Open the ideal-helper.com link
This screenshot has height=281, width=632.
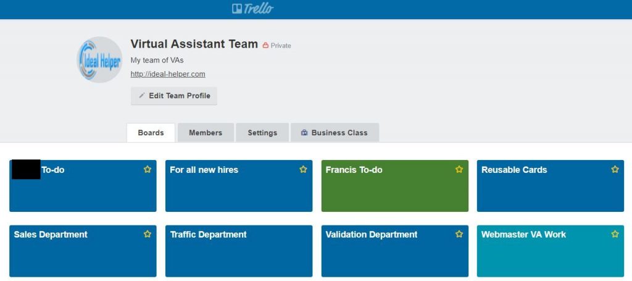(x=168, y=74)
